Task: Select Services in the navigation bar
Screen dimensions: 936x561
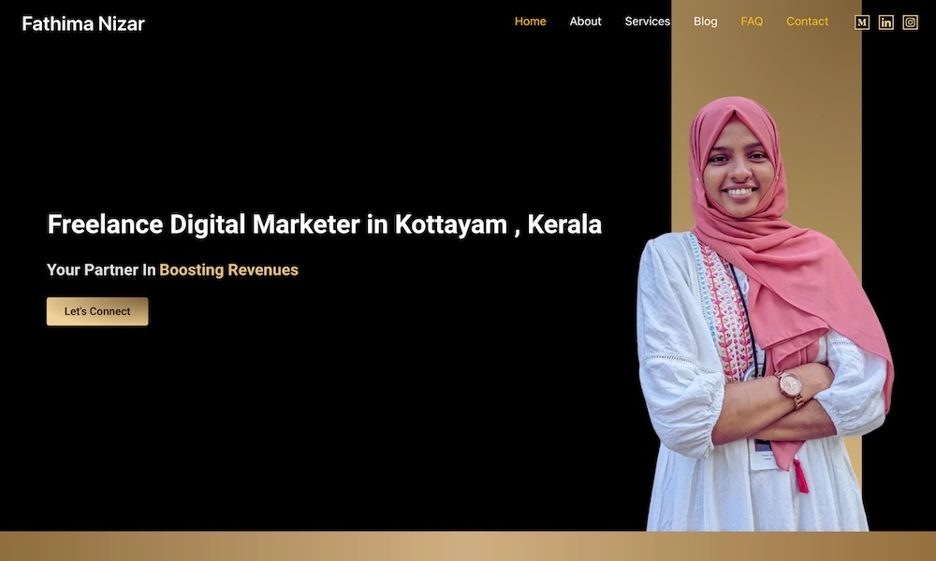Action: (647, 22)
